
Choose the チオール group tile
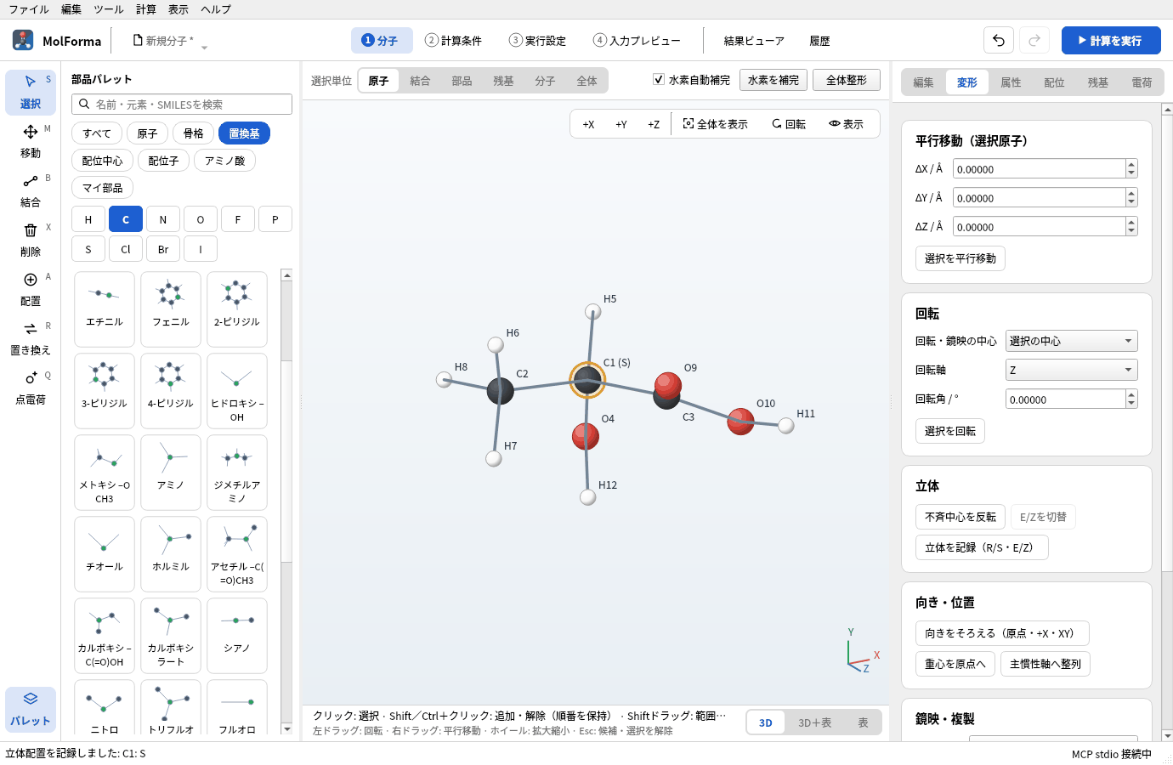105,553
